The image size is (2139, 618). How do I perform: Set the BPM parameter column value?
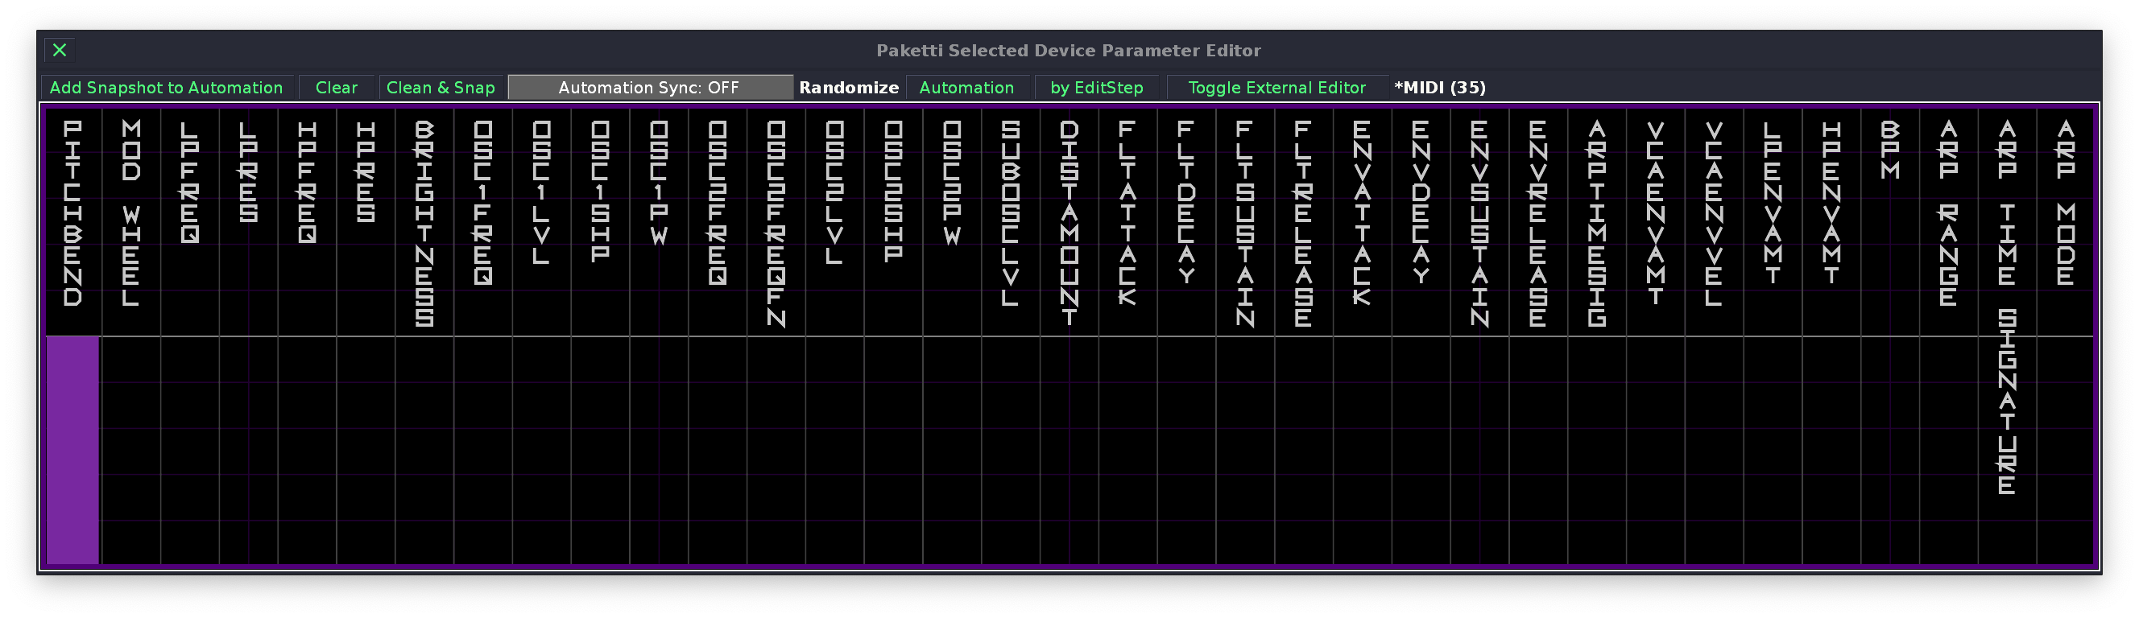coord(1890,451)
